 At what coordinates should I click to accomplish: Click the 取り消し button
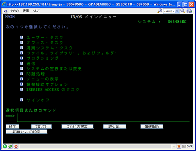coord(114,127)
